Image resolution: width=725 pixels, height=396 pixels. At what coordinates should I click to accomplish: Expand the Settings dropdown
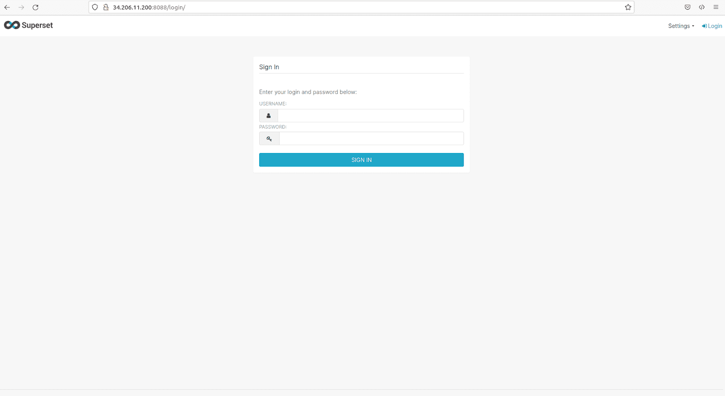pos(681,26)
